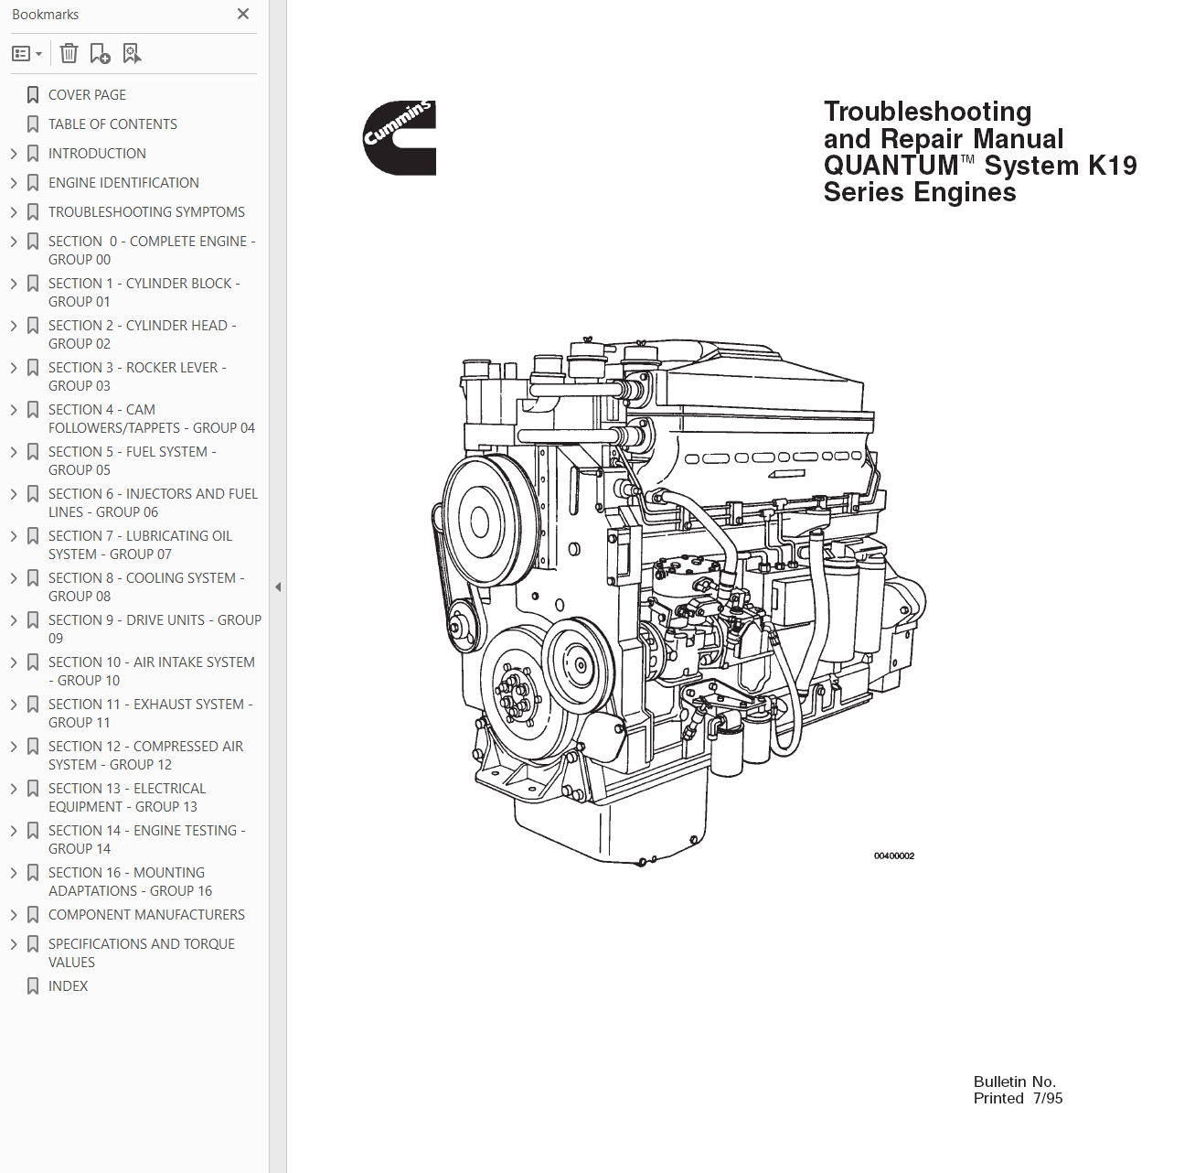The width and height of the screenshot is (1195, 1173).
Task: Go to SECTION 8 - COOLING SYSTEM
Action: point(146,587)
